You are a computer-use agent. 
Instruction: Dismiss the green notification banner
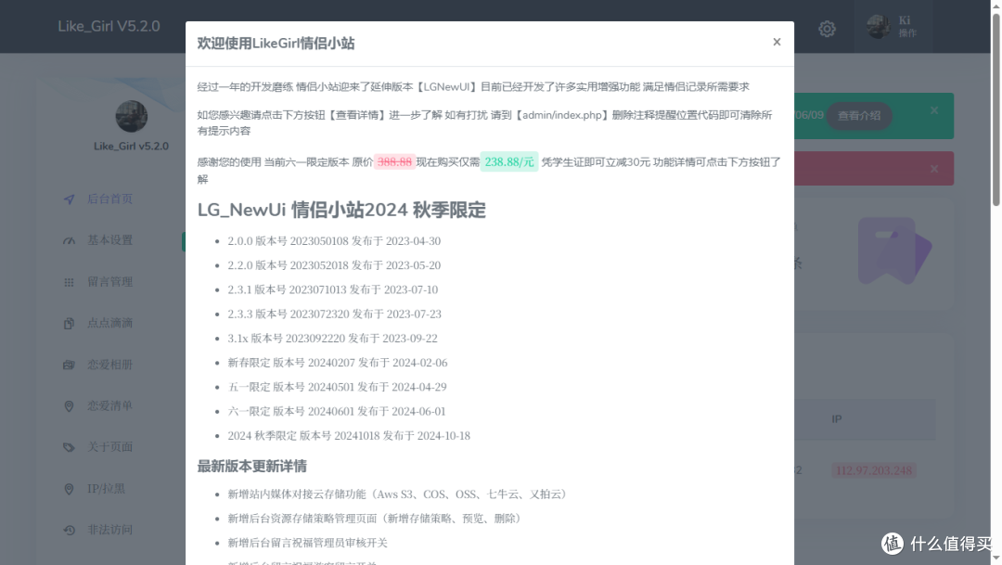(934, 110)
